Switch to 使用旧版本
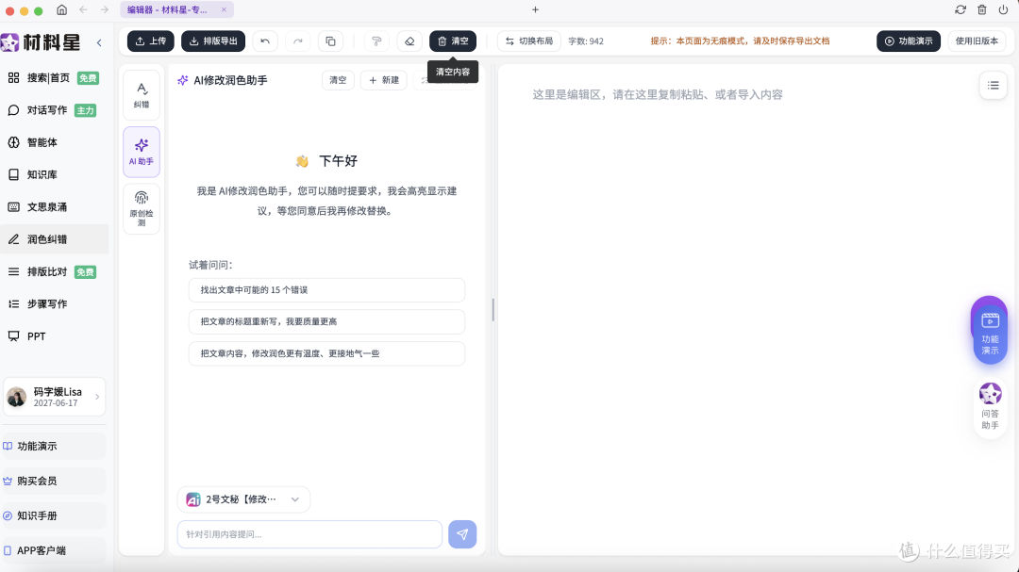The height and width of the screenshot is (572, 1019). (x=977, y=41)
